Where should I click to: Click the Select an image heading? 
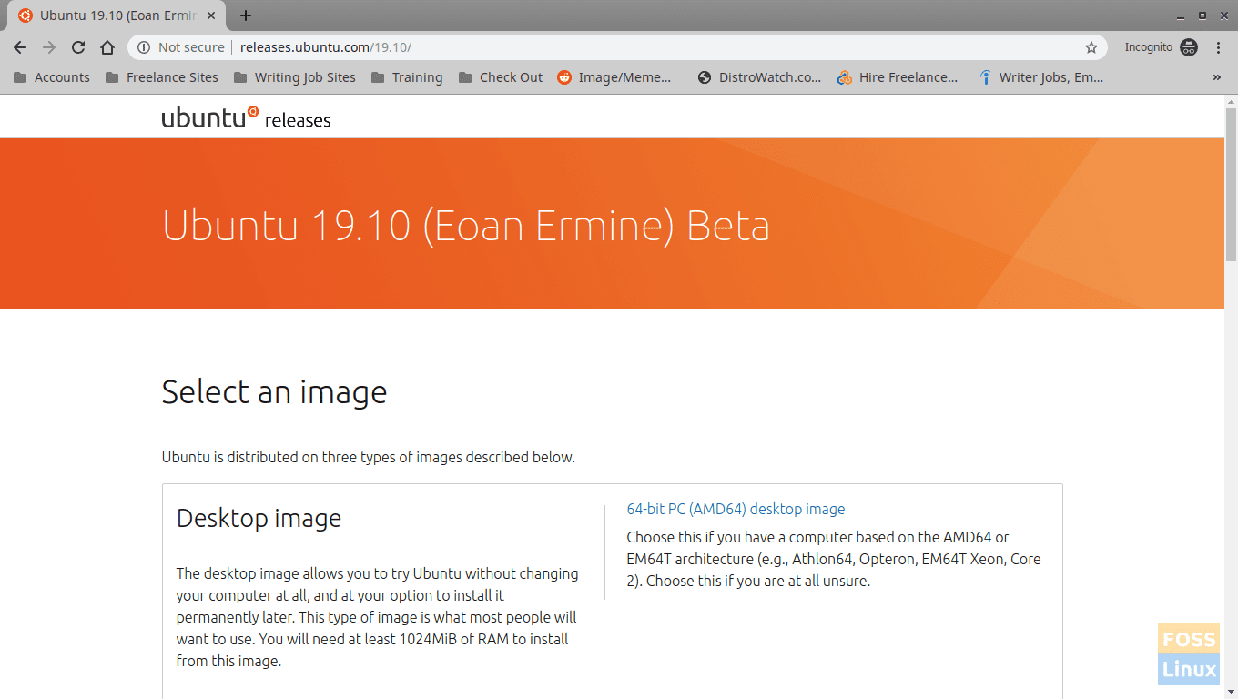point(274,391)
